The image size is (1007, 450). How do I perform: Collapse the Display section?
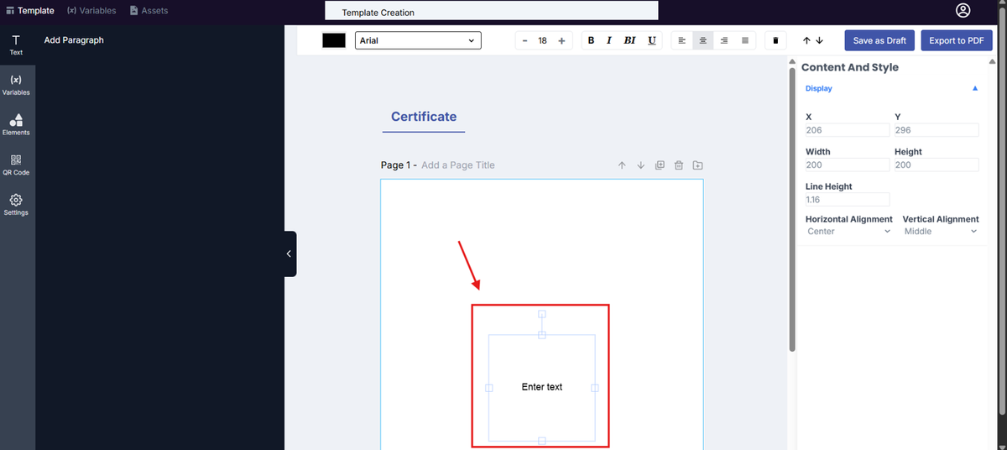pyautogui.click(x=975, y=88)
